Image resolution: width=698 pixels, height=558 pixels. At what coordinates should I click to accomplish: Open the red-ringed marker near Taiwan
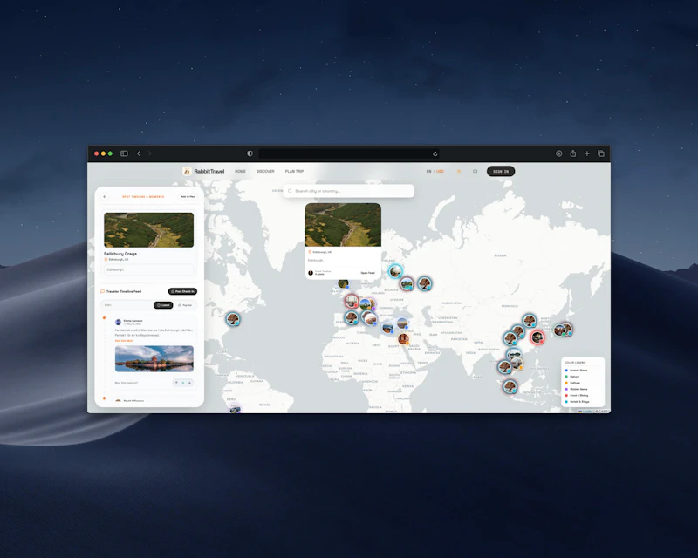[x=537, y=337]
